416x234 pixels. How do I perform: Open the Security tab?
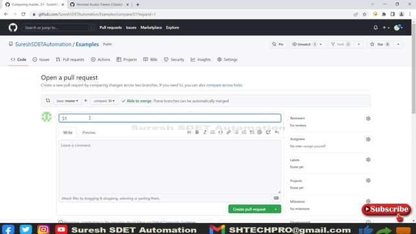[x=174, y=60]
